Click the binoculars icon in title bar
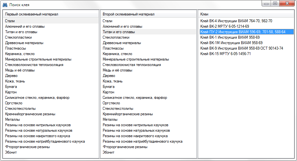This screenshot has height=161, width=297. pos(5,5)
